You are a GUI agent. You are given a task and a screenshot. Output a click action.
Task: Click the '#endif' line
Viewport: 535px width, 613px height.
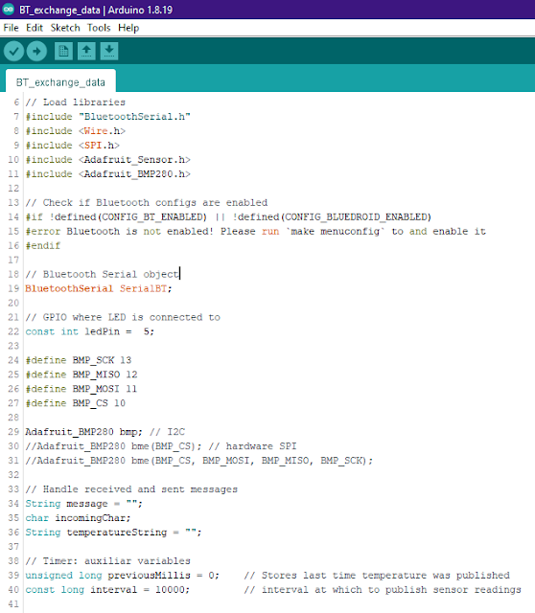click(43, 245)
